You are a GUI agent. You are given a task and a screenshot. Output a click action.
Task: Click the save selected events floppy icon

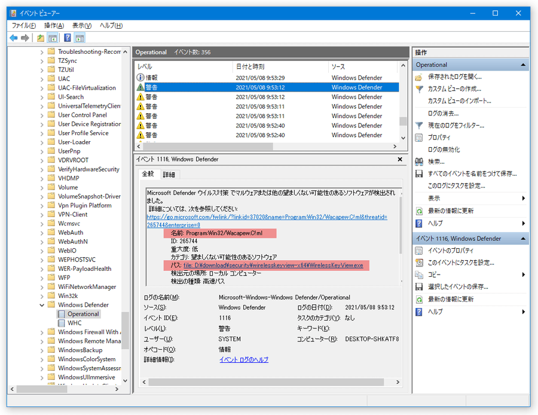click(419, 286)
